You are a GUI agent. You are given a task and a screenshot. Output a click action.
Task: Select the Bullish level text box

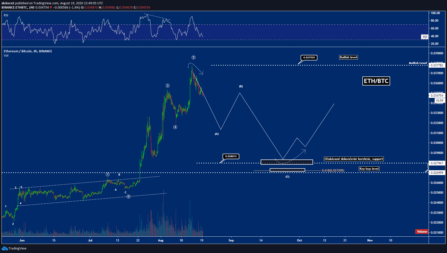pos(349,57)
